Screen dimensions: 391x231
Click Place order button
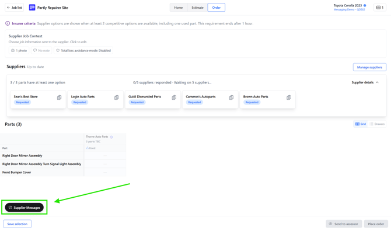tap(376, 224)
